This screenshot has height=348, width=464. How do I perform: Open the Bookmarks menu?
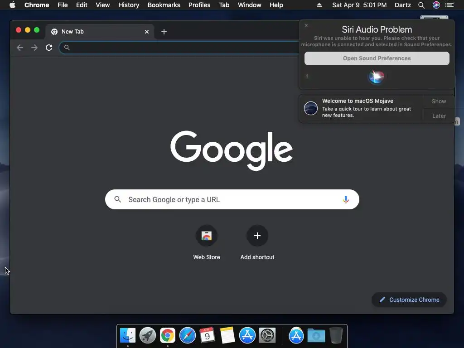[164, 5]
